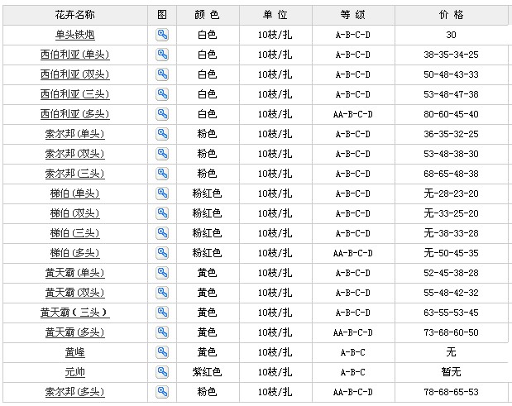Open image icon for 黄天霸(单头) row

coord(162,273)
